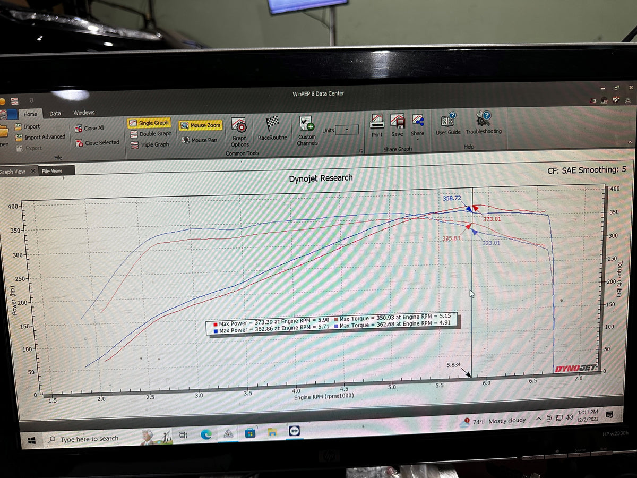Open the Windows ribbon tab
The image size is (637, 478).
(84, 113)
